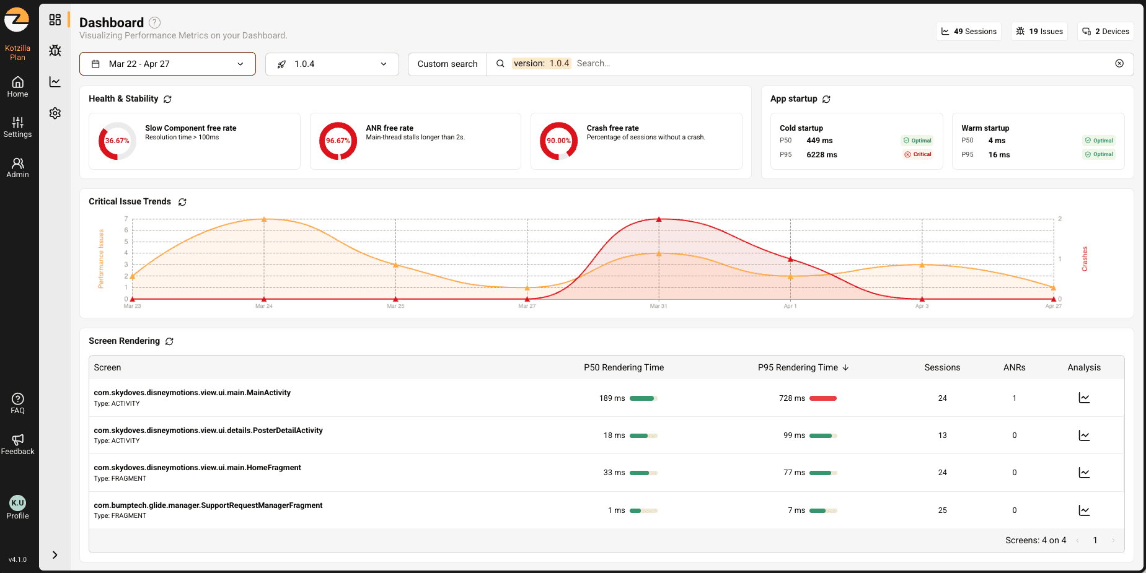Click the 36.67% Slow Component free rate gauge
Viewport: 1146px width, 573px height.
pos(117,141)
